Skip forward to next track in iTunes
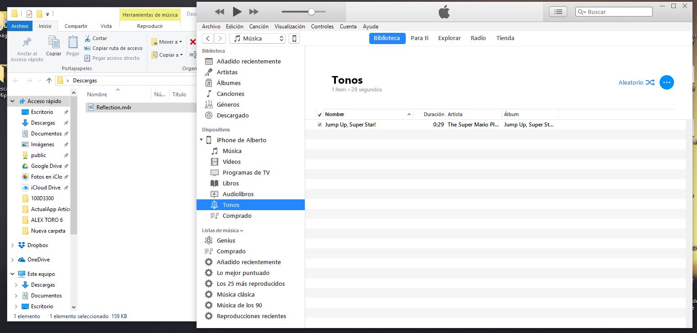The width and height of the screenshot is (697, 333). coord(254,11)
